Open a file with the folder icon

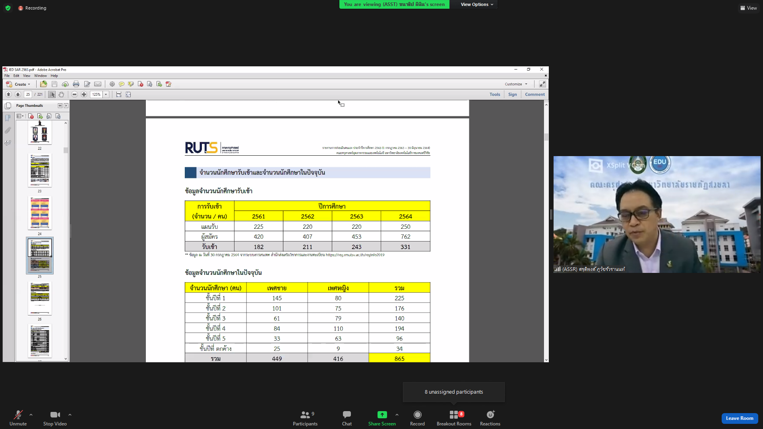44,84
